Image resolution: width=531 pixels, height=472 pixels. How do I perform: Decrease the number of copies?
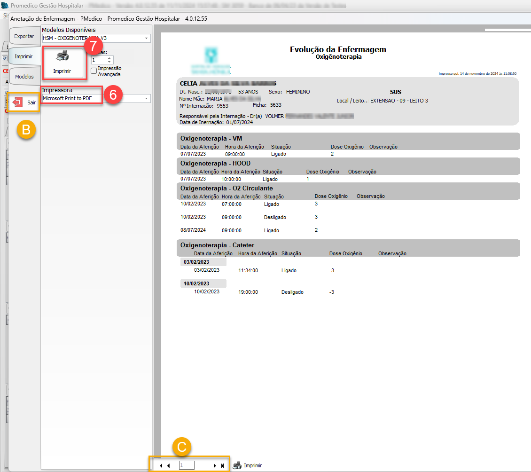(109, 62)
